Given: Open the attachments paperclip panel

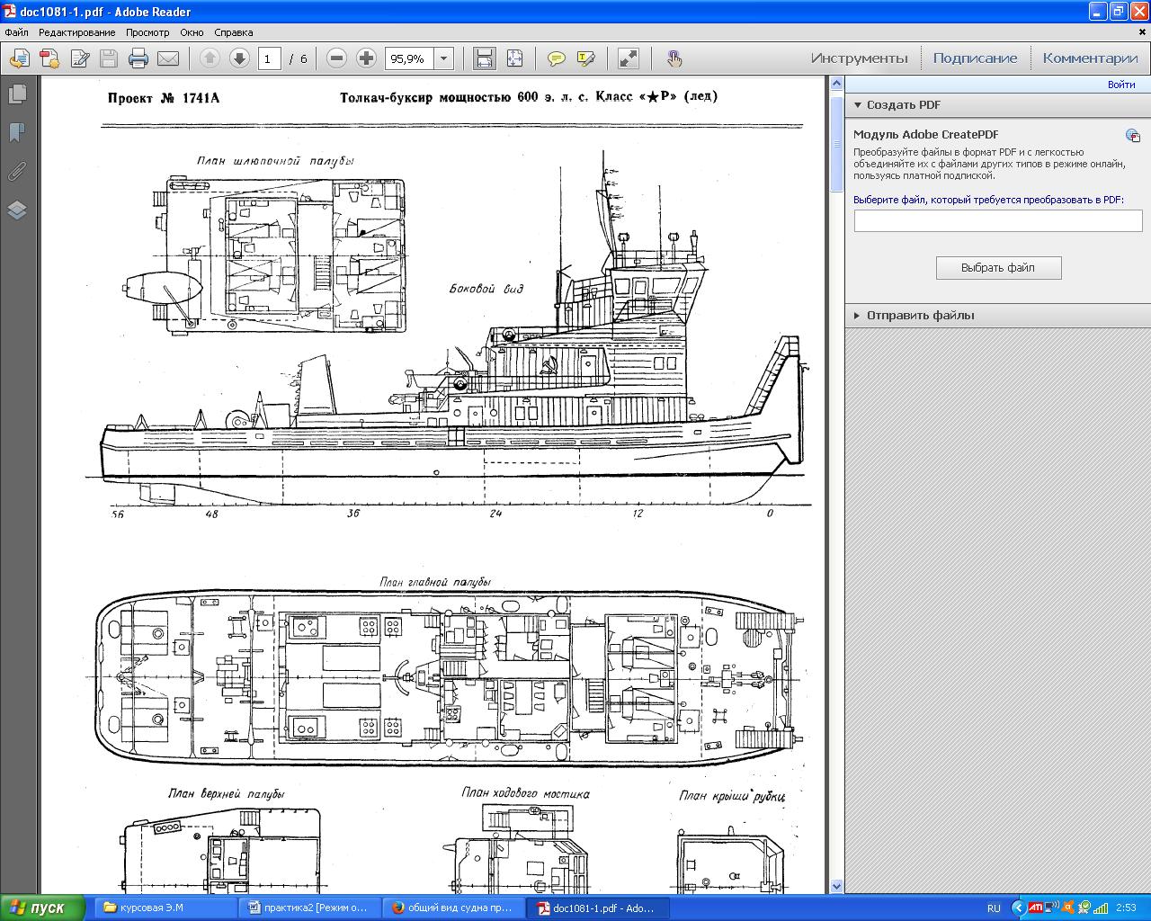Looking at the screenshot, I should pos(16,171).
